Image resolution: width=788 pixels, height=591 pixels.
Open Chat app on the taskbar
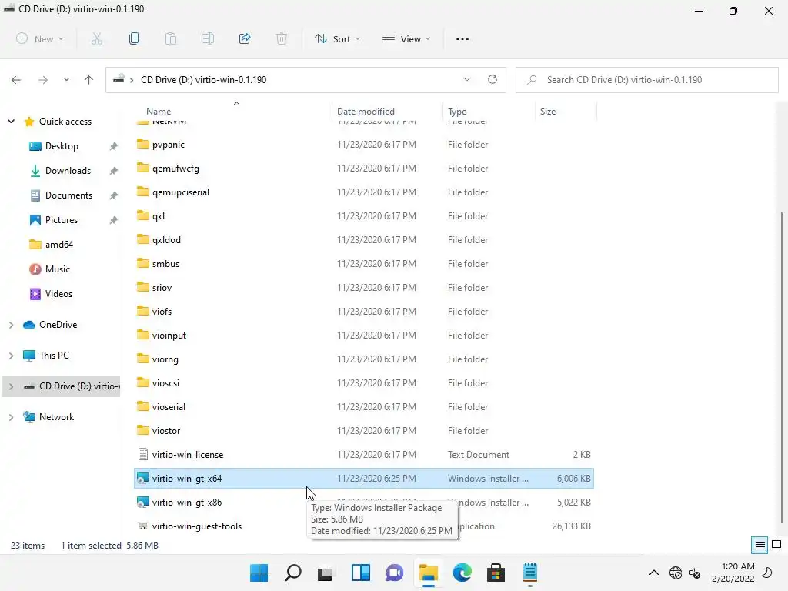(x=395, y=573)
